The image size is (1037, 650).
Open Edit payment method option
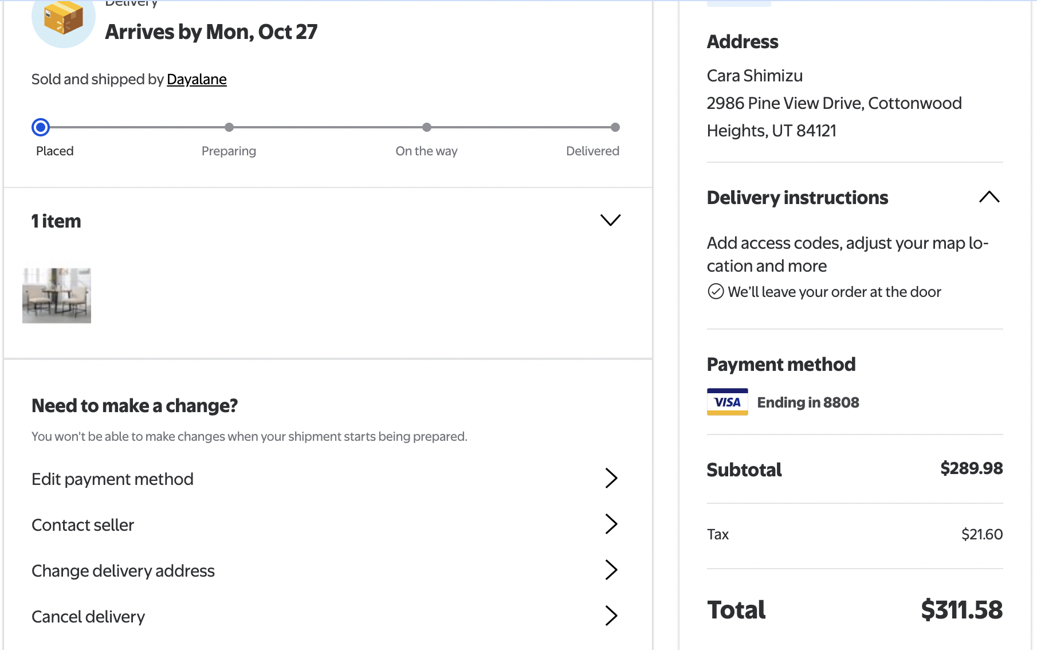(112, 479)
